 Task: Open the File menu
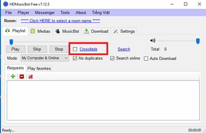(9, 13)
